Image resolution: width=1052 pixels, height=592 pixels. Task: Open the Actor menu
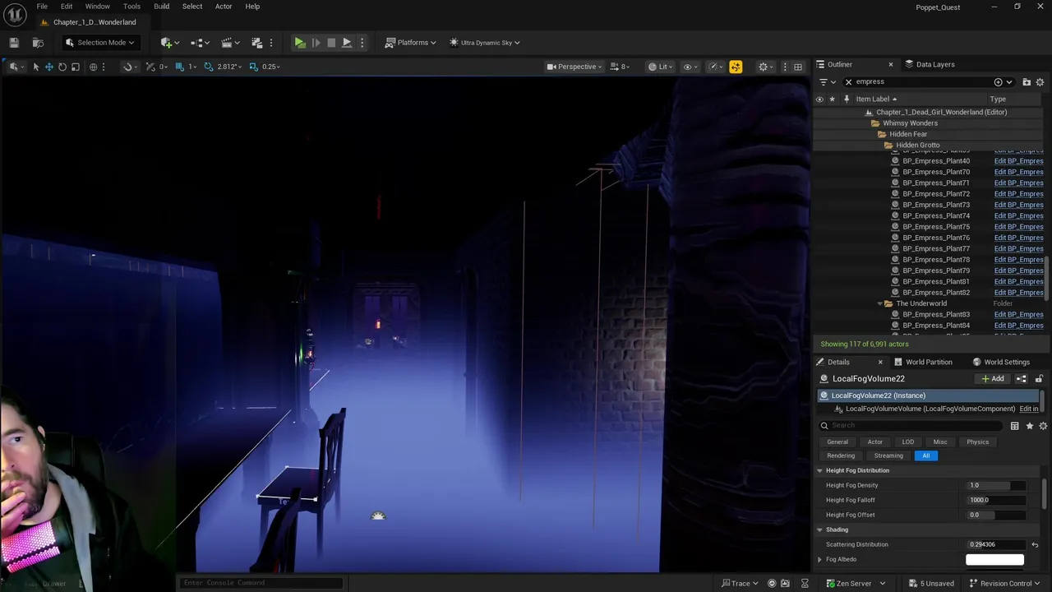(224, 7)
